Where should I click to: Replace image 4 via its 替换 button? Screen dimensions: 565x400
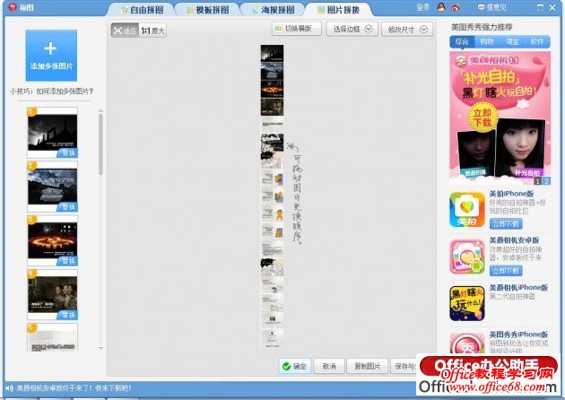click(x=68, y=316)
